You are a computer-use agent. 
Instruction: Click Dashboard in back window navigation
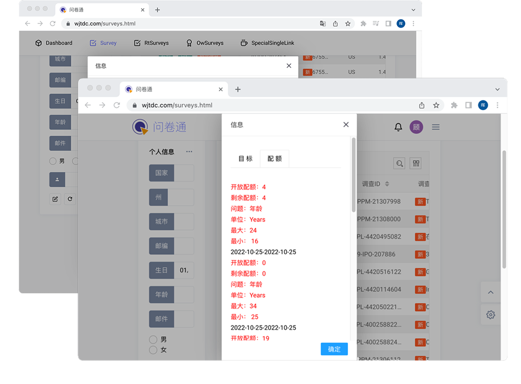pyautogui.click(x=54, y=43)
